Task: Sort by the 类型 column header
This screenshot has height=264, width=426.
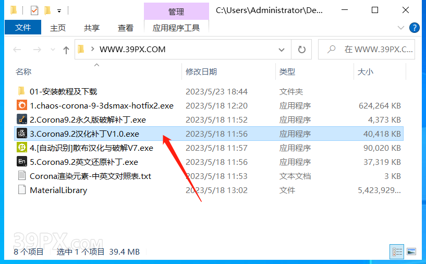Action: pos(287,72)
